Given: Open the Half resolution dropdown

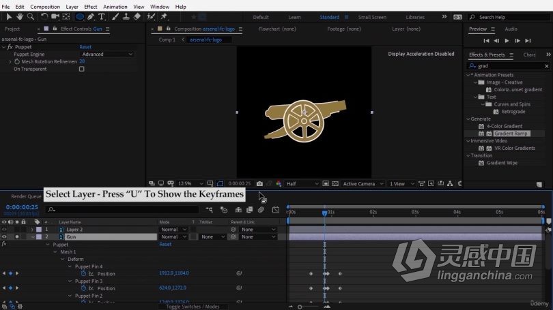Looking at the screenshot, I should (302, 184).
